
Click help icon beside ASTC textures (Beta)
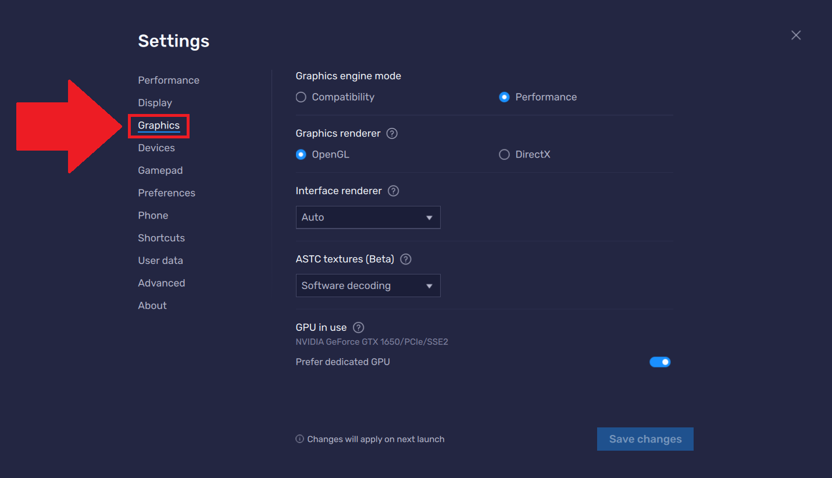click(406, 259)
